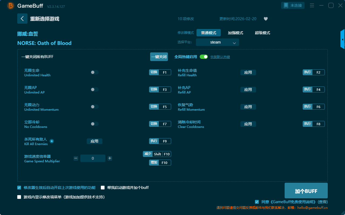
Task: Click the GameBuff logo icon
Action: point(11,6)
